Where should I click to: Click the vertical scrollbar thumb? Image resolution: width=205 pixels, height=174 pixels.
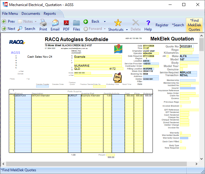[202, 45]
